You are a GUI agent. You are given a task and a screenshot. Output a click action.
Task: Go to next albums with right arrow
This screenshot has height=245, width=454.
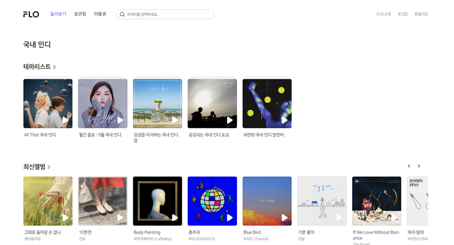pyautogui.click(x=419, y=166)
